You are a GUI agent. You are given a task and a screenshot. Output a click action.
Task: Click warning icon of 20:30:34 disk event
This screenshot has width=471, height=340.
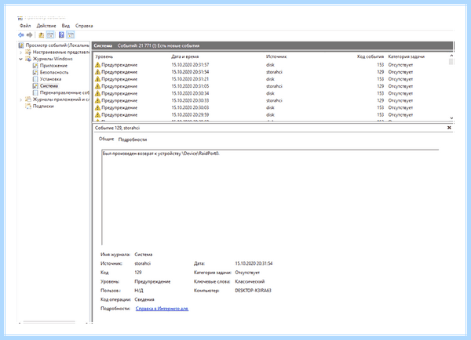(x=97, y=93)
